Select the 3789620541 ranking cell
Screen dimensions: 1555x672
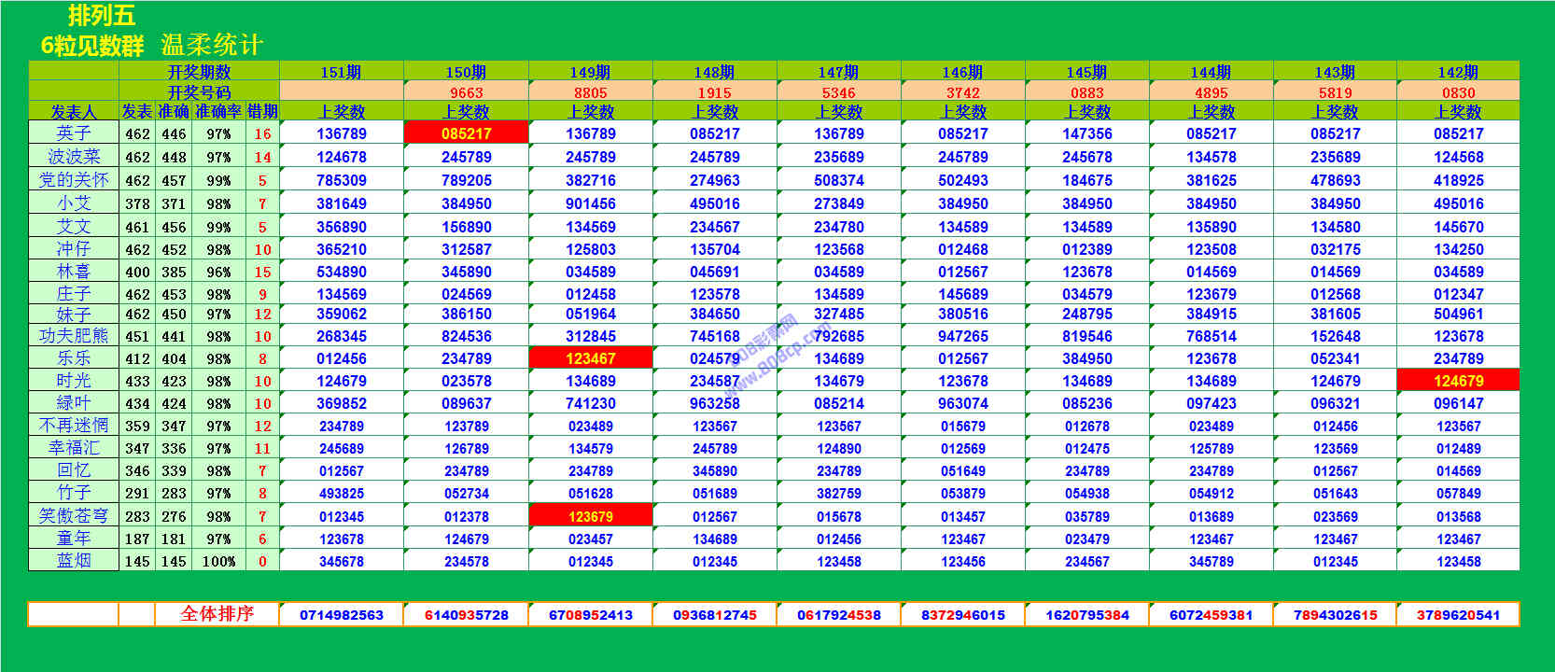1458,615
